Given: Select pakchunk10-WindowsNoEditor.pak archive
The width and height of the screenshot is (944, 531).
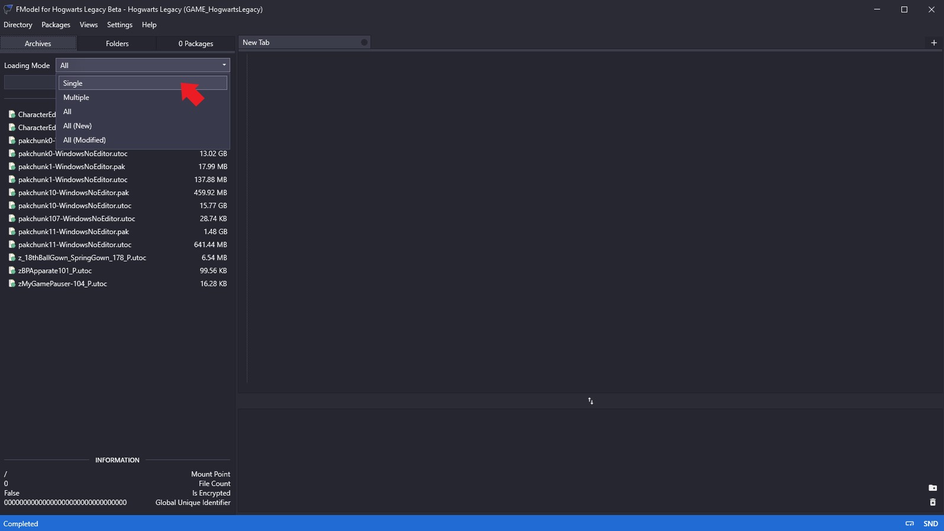Looking at the screenshot, I should click(117, 193).
